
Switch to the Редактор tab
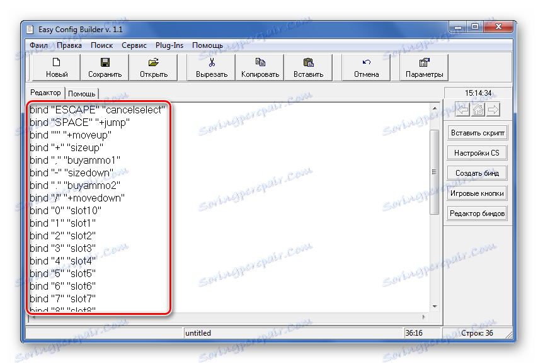coord(45,93)
